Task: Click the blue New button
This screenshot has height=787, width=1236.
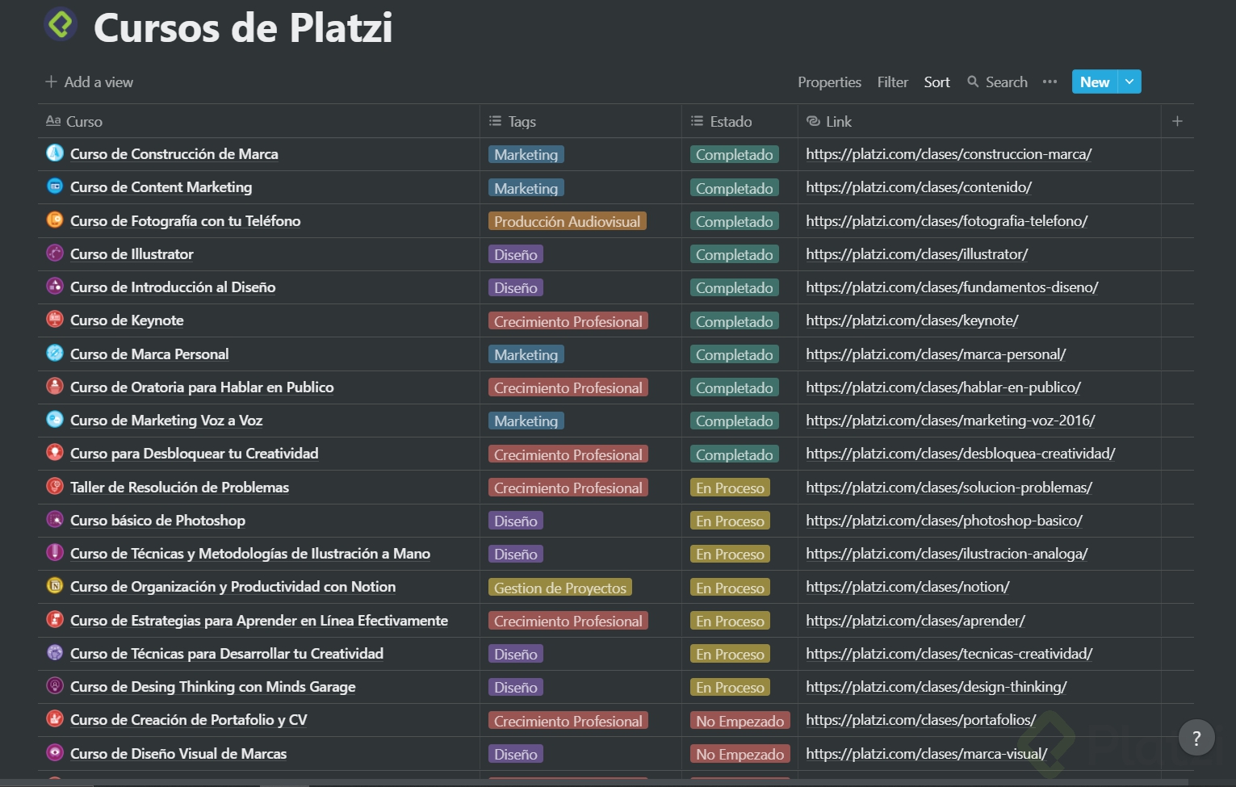Action: coord(1094,82)
